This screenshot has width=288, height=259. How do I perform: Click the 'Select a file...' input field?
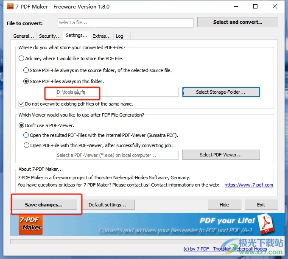click(x=126, y=23)
